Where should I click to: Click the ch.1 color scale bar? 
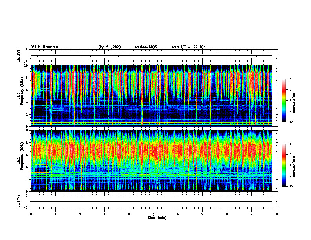point(284,100)
